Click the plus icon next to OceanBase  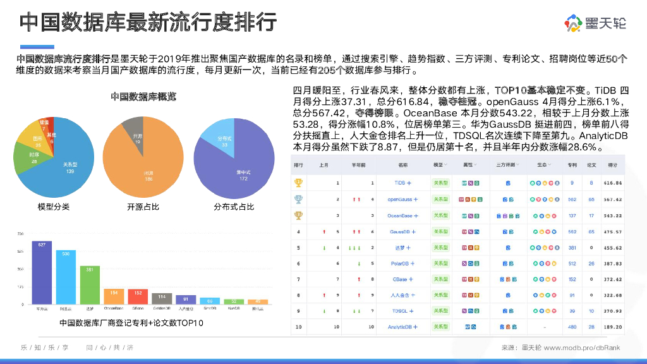pos(416,216)
